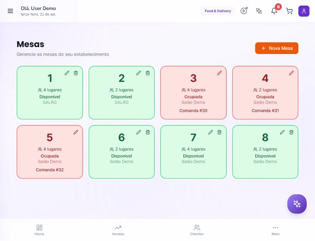Screen dimensions: 315x241
Task: Delete table 7 with trash icon
Action: point(219,132)
